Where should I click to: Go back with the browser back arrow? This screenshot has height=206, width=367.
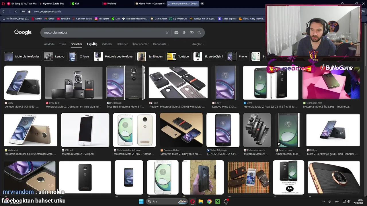3,11
